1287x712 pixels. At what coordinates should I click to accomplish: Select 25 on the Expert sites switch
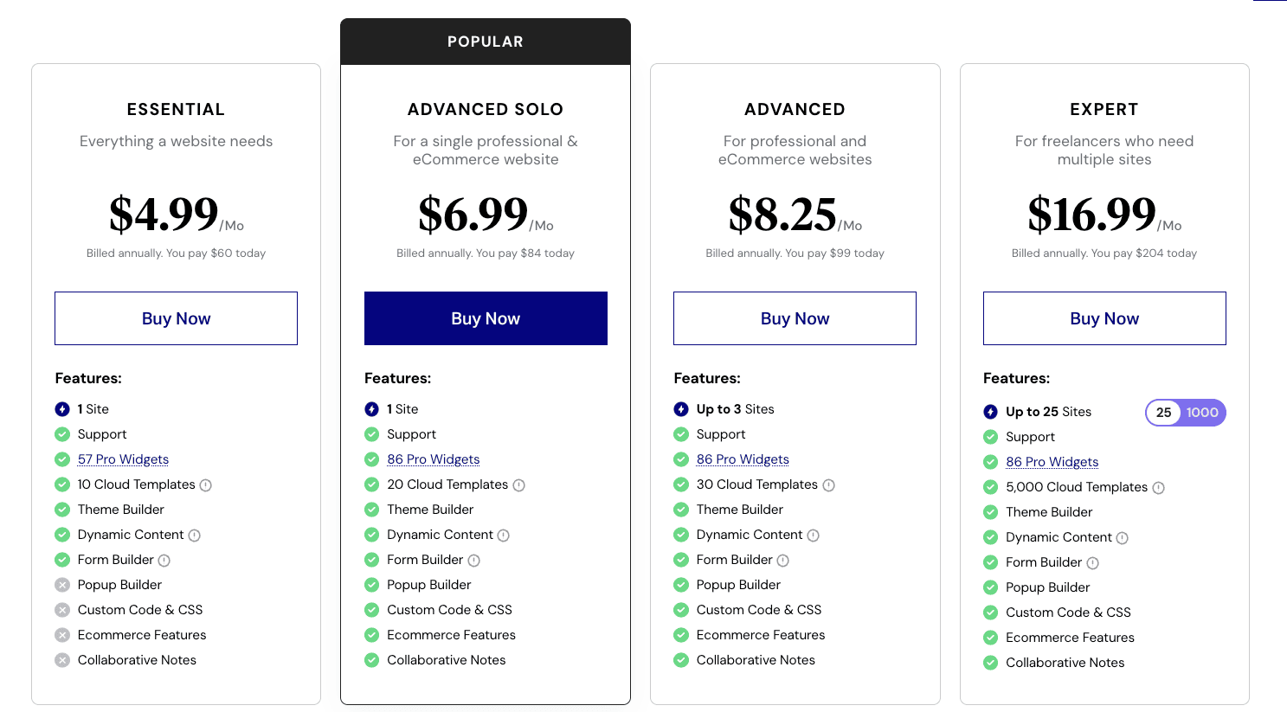tap(1163, 413)
